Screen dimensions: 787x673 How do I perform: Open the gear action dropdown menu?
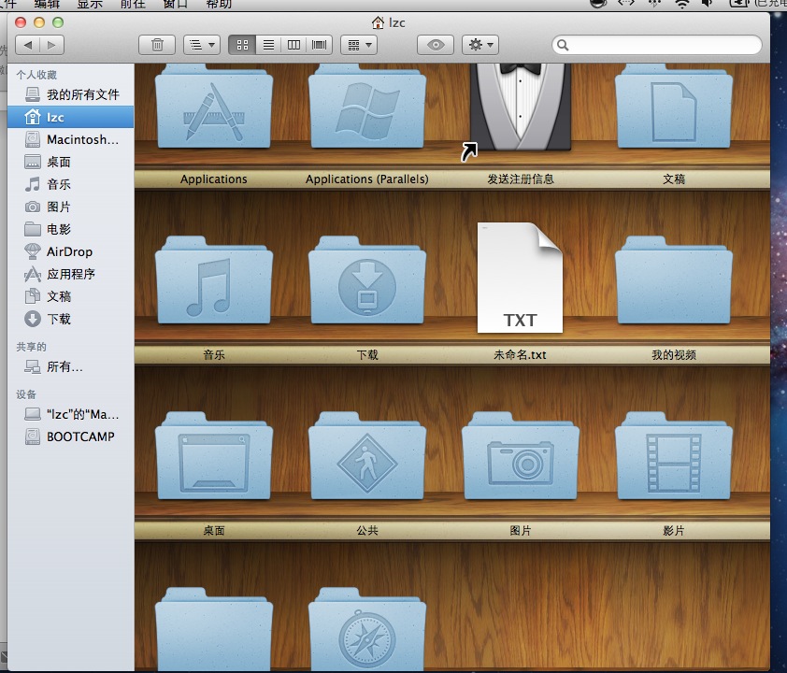[x=479, y=45]
